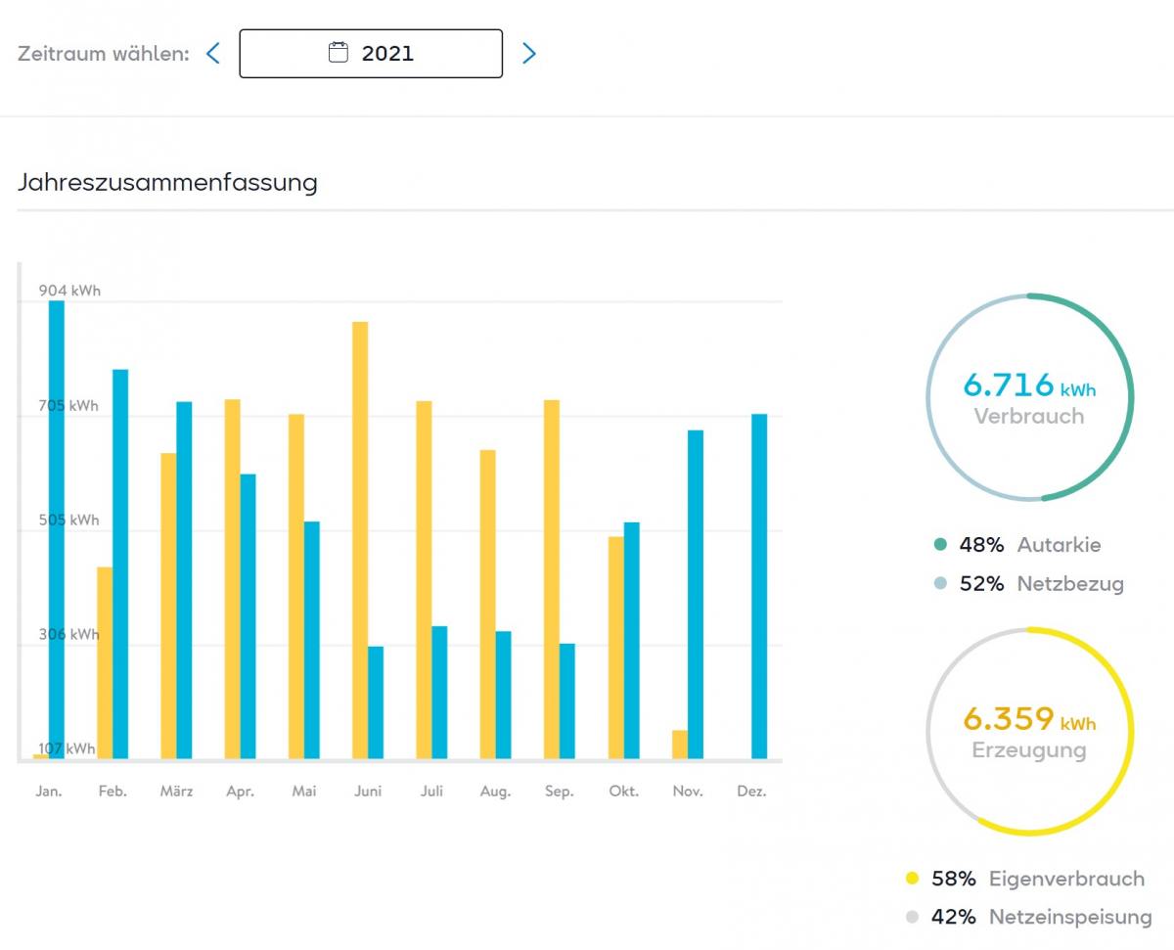
Task: Go to previous year with left chevron
Action: pyautogui.click(x=213, y=53)
